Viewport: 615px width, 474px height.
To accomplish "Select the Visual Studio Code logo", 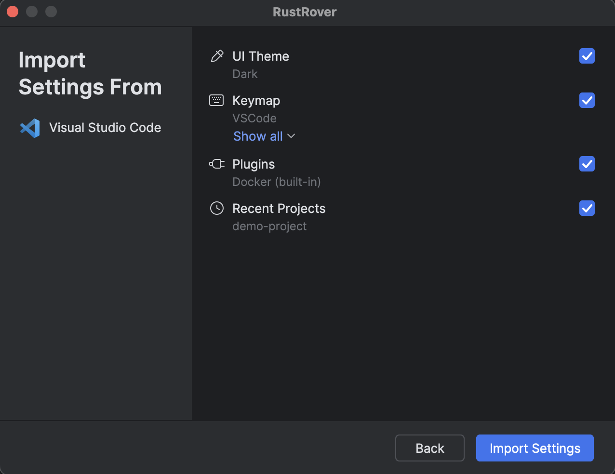I will pos(30,127).
